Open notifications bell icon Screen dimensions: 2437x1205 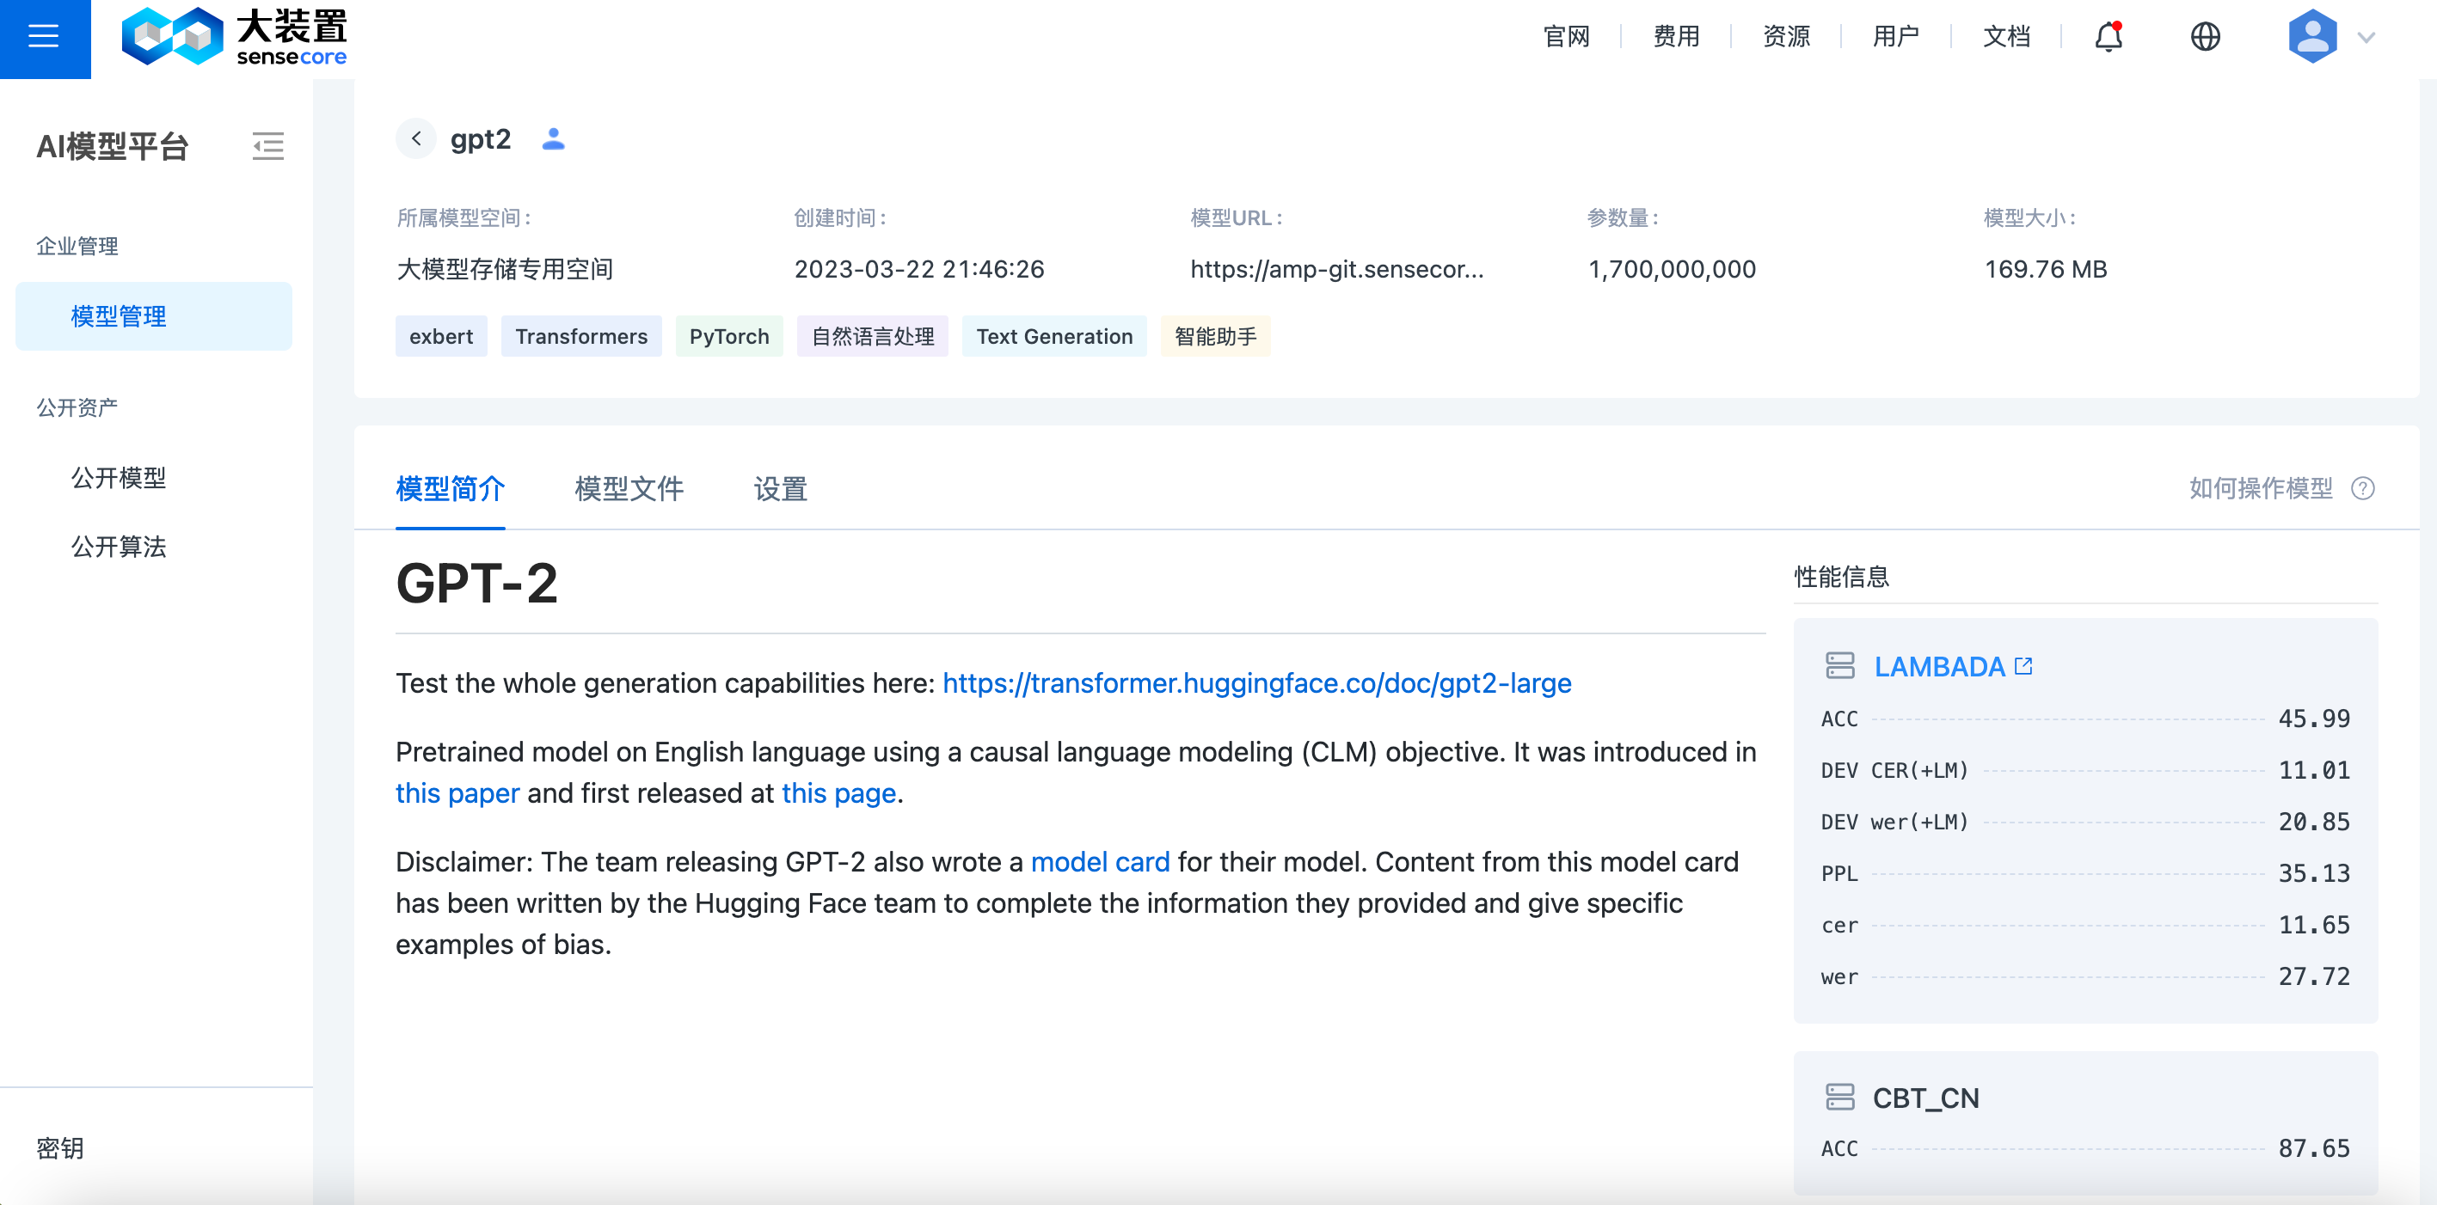2109,37
